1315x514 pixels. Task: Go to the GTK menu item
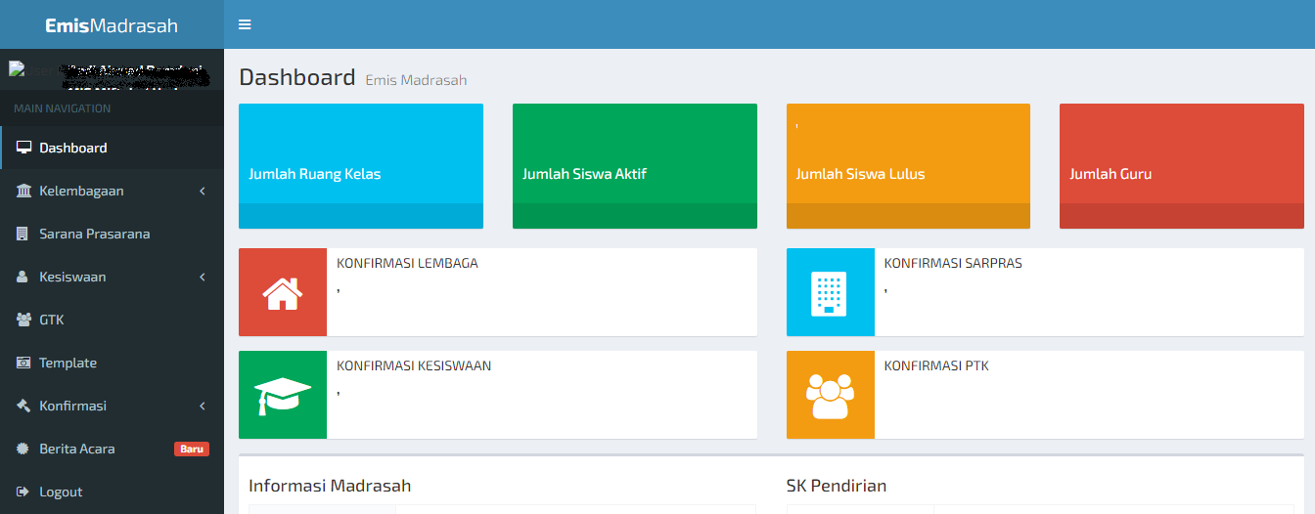[113, 320]
